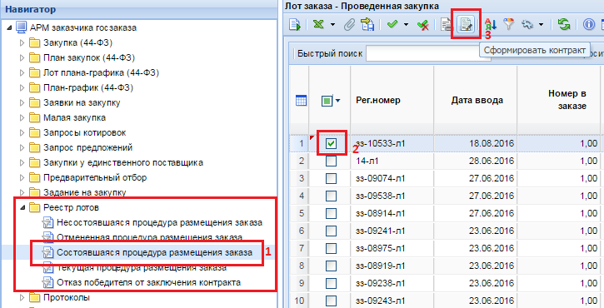The image size is (604, 308).
Task: Click the gears settings icon
Action: [527, 25]
